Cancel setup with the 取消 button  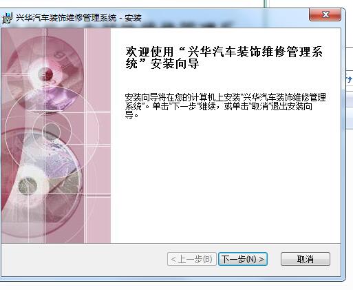click(x=306, y=259)
